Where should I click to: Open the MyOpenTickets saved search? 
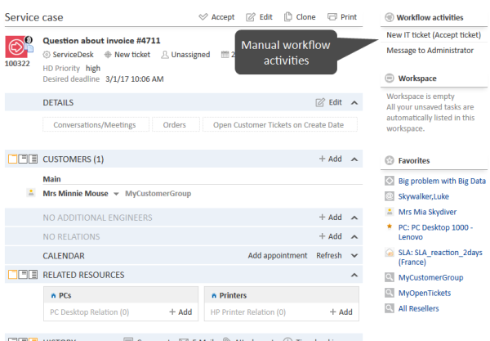pos(390,293)
